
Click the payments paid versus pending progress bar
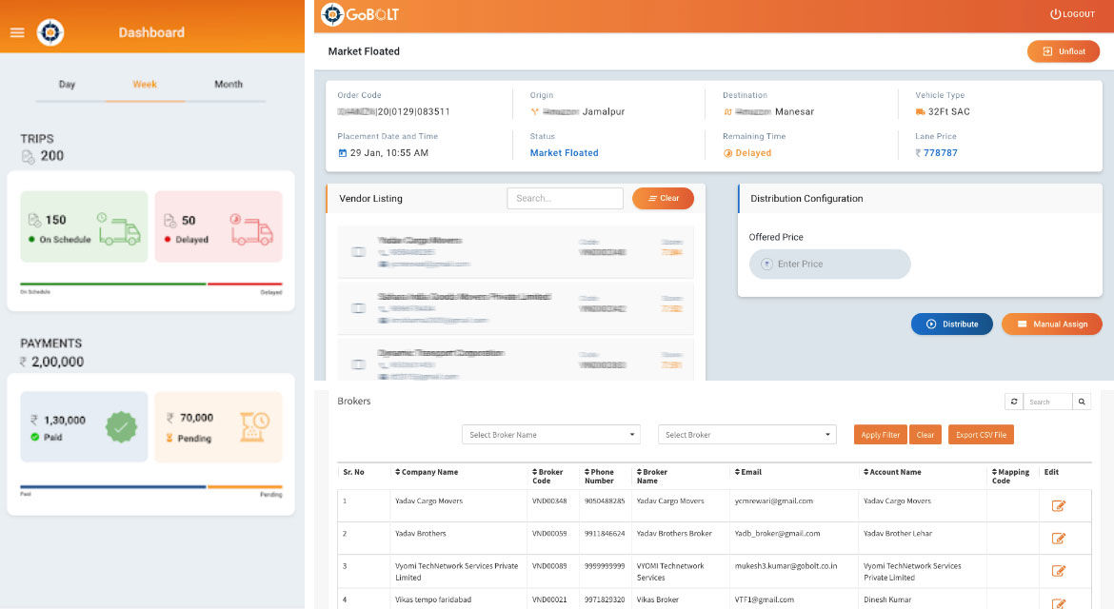[151, 487]
